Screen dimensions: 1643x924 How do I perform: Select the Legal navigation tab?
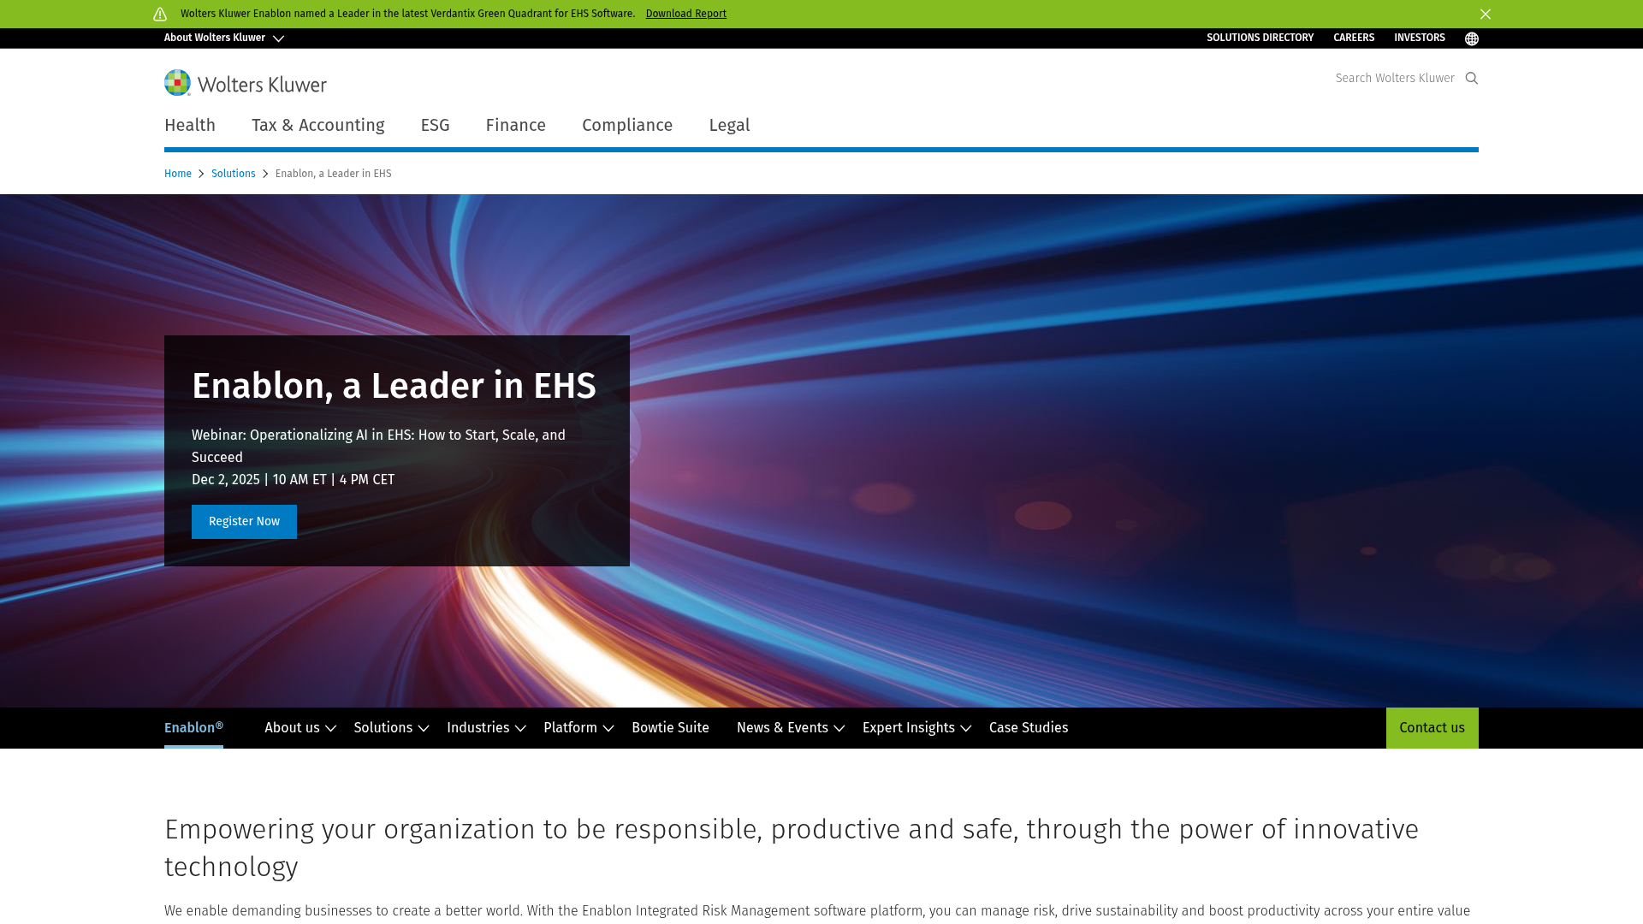click(728, 125)
